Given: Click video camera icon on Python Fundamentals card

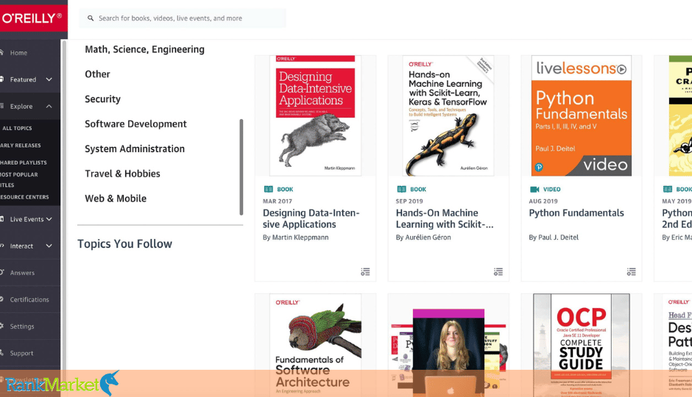Looking at the screenshot, I should click(534, 190).
